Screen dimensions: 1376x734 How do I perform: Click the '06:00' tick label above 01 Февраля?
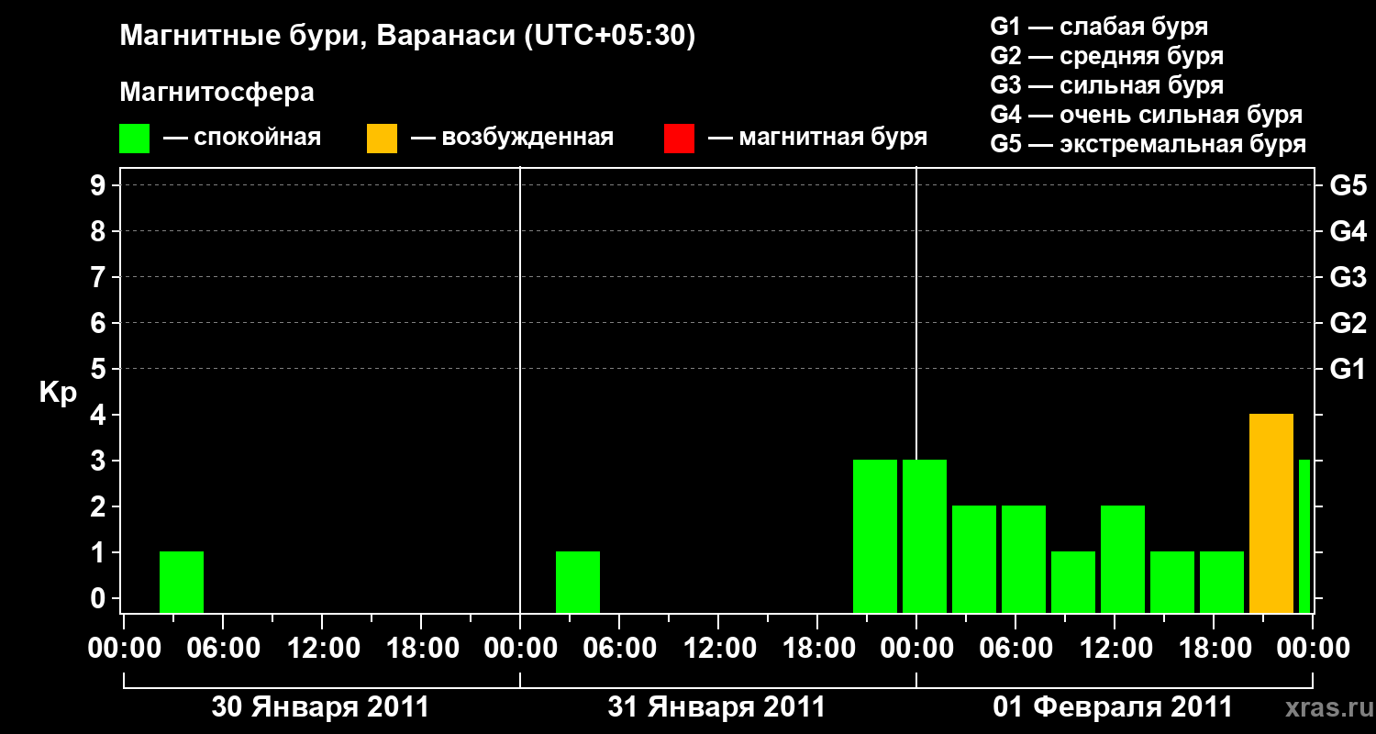pos(1015,649)
